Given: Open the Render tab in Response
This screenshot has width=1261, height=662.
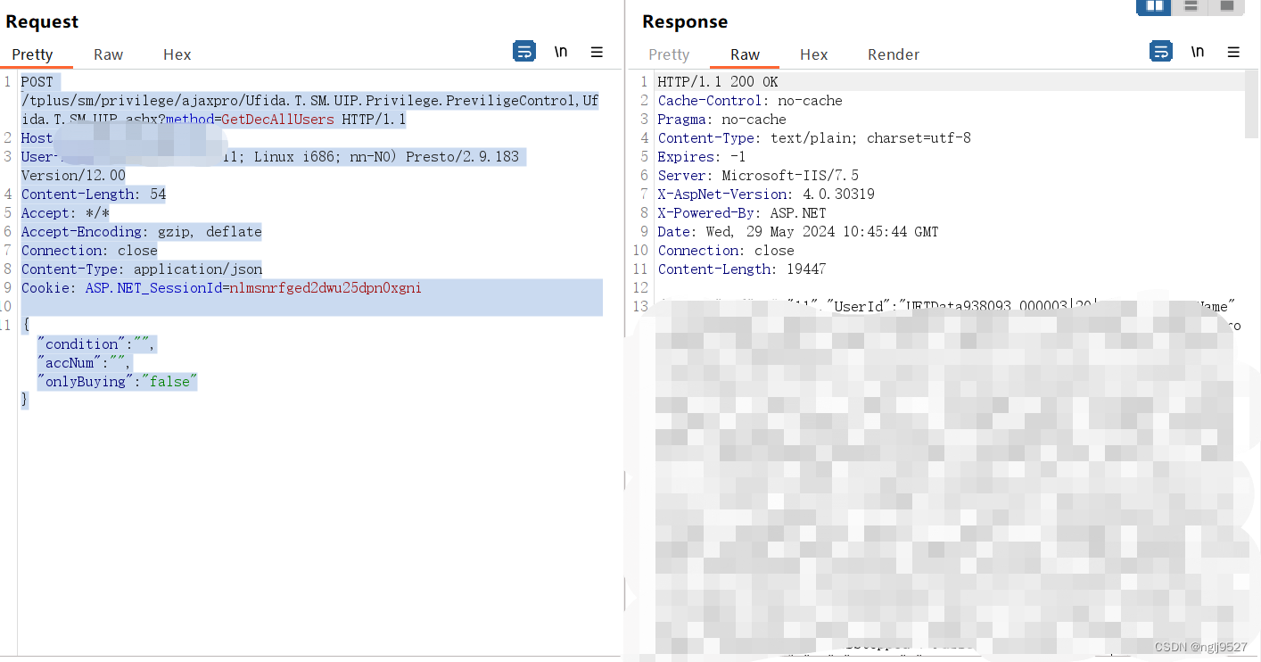Looking at the screenshot, I should [x=894, y=54].
